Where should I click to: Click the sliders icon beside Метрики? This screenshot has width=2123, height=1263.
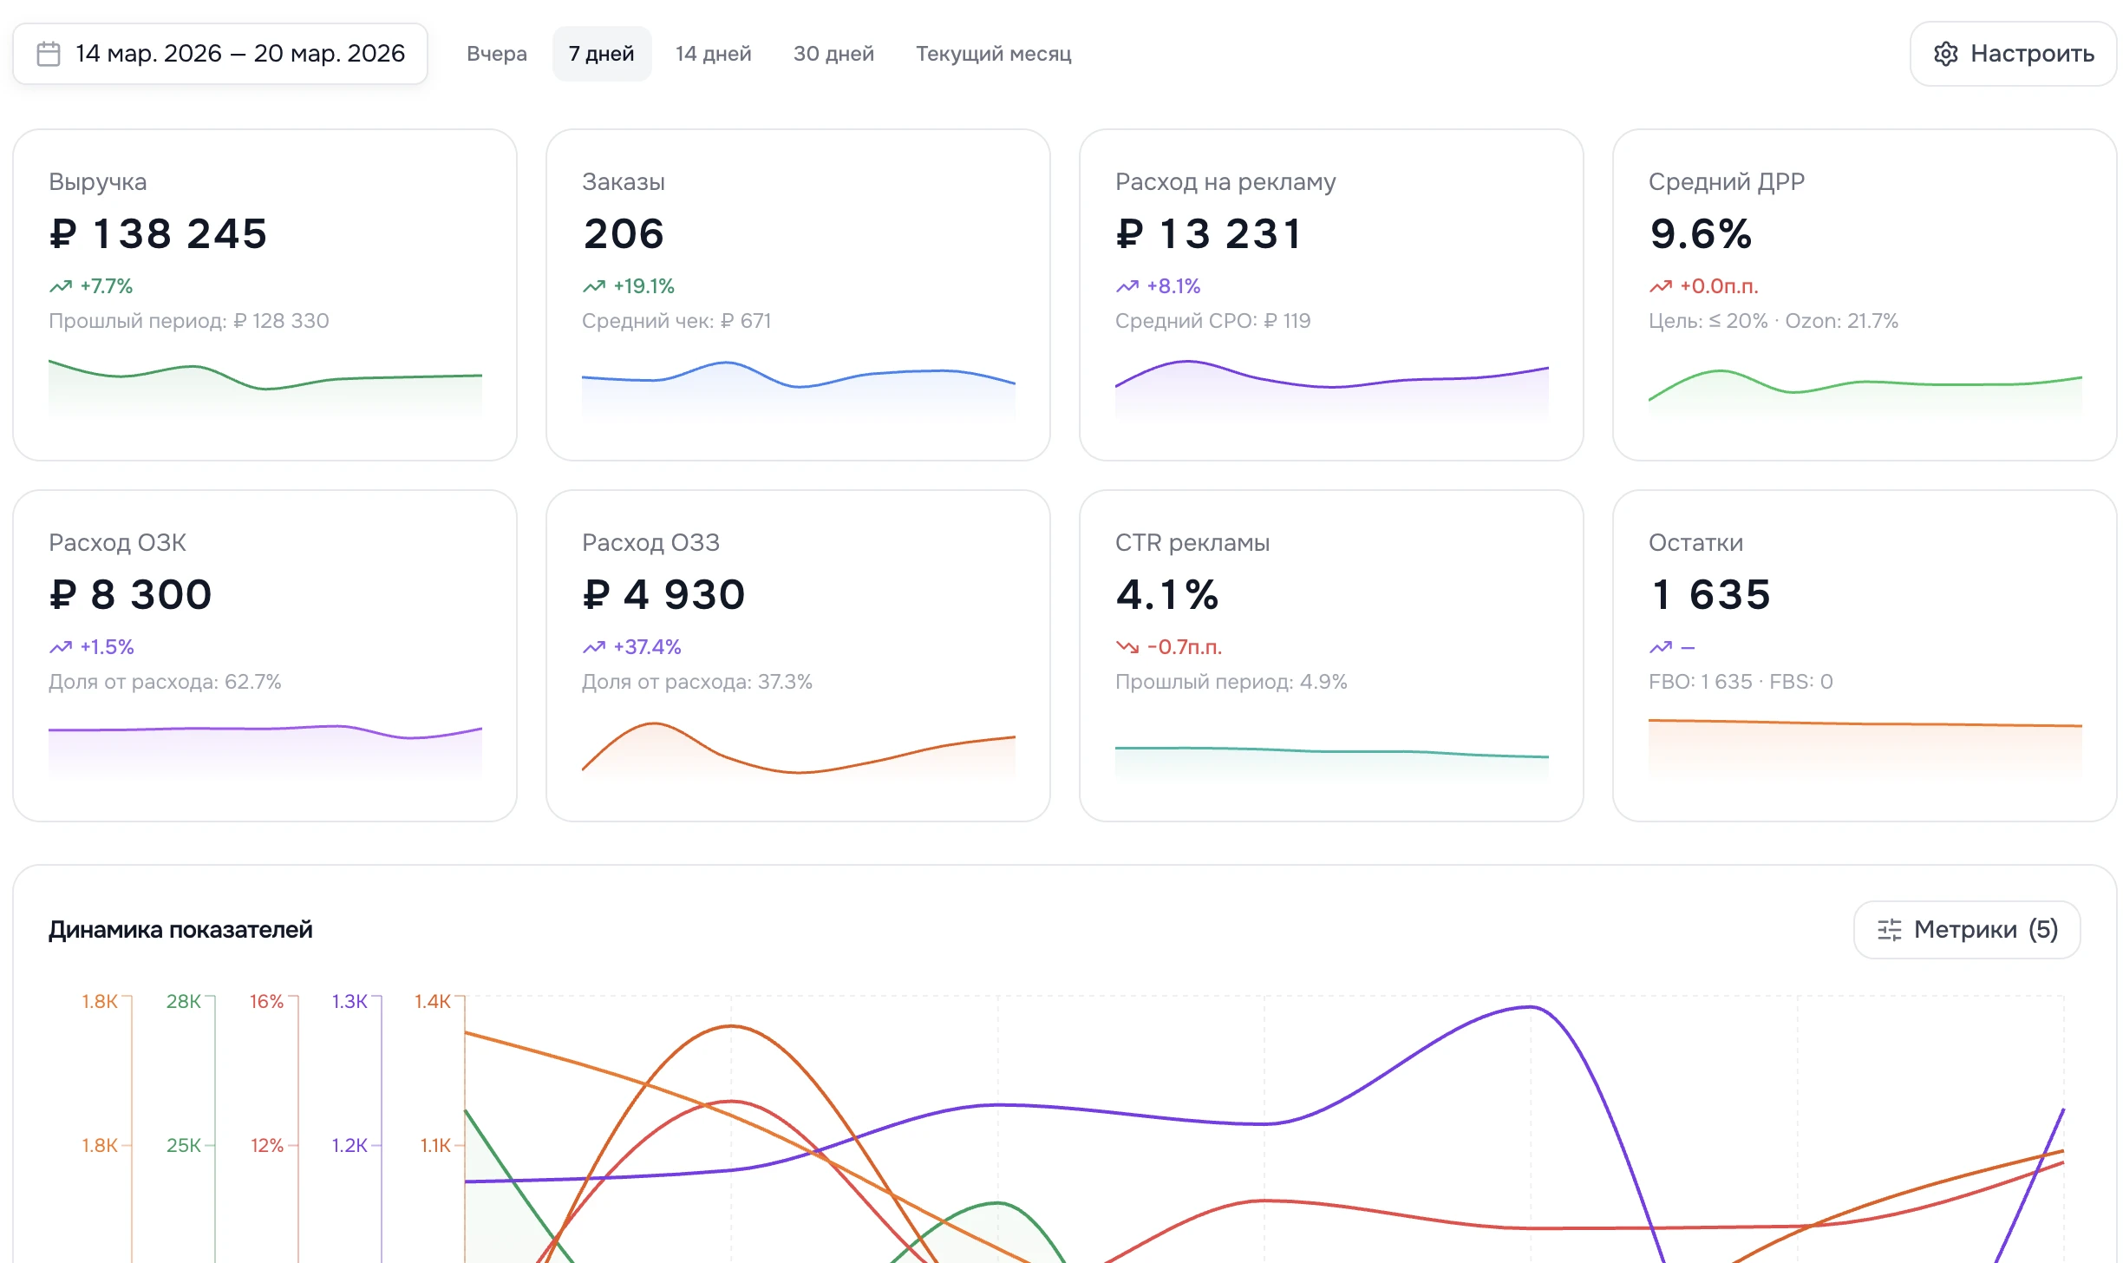pos(1890,930)
